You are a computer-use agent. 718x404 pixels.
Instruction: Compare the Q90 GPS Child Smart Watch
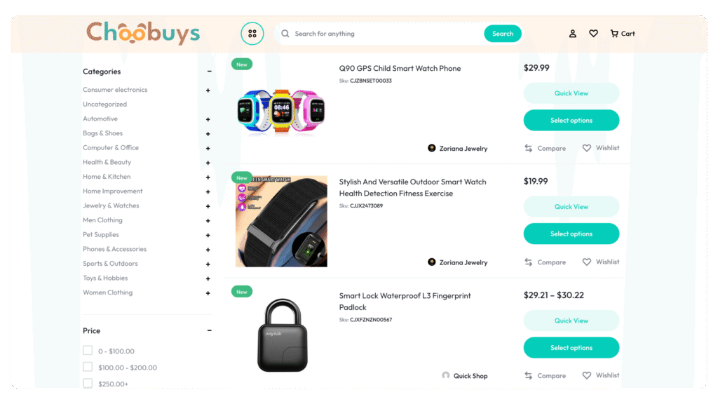(x=545, y=149)
